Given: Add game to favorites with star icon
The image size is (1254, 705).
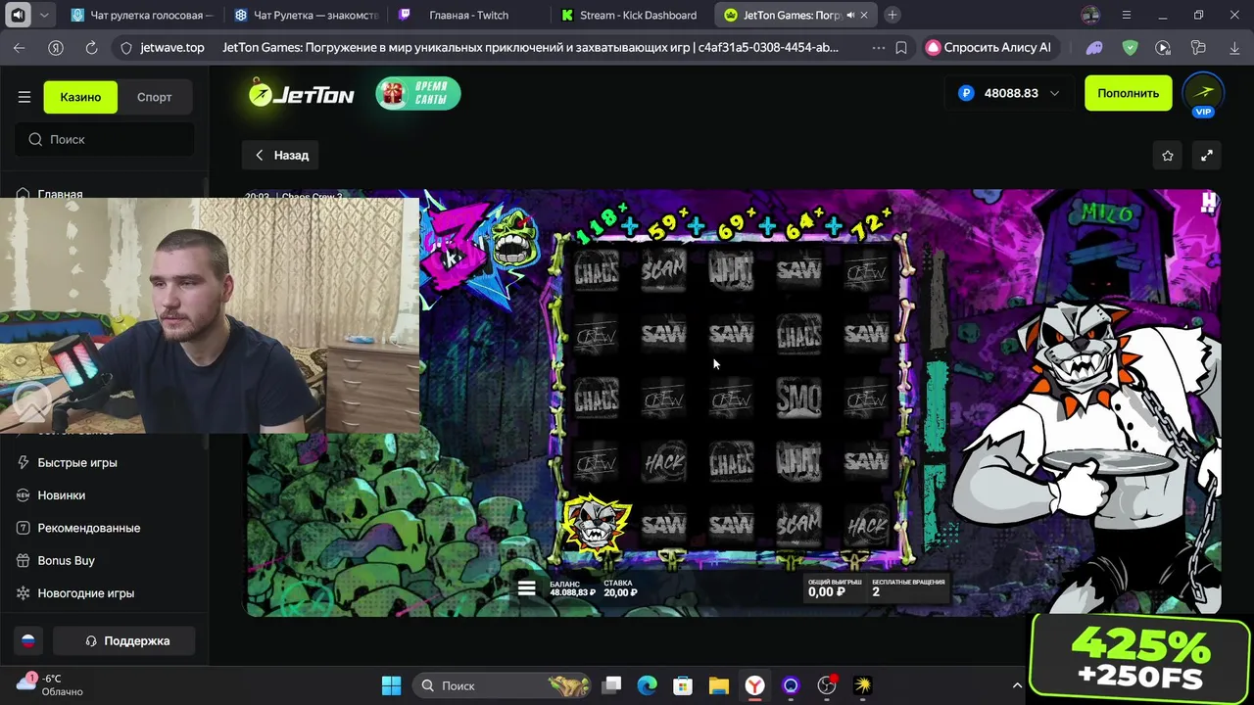Looking at the screenshot, I should [x=1168, y=156].
